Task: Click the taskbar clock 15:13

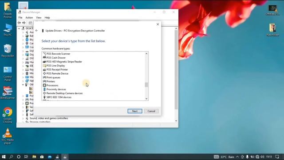Action: pos(269,157)
